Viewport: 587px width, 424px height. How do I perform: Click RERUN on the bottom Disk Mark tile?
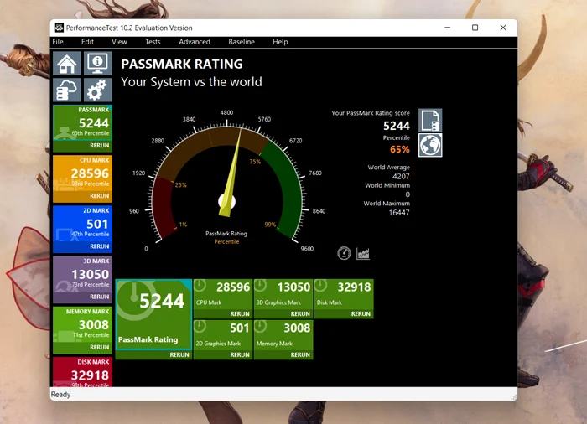(x=361, y=314)
